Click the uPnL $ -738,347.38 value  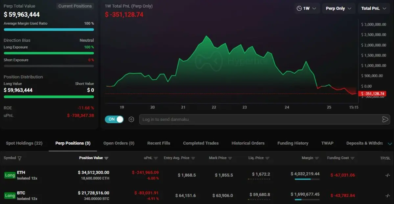click(81, 115)
